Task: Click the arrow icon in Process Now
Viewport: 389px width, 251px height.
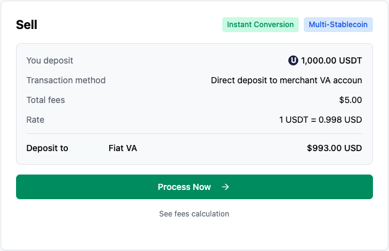Action: click(x=225, y=187)
